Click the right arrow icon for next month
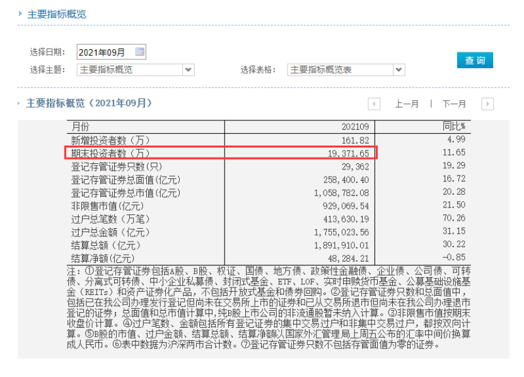 (487, 104)
